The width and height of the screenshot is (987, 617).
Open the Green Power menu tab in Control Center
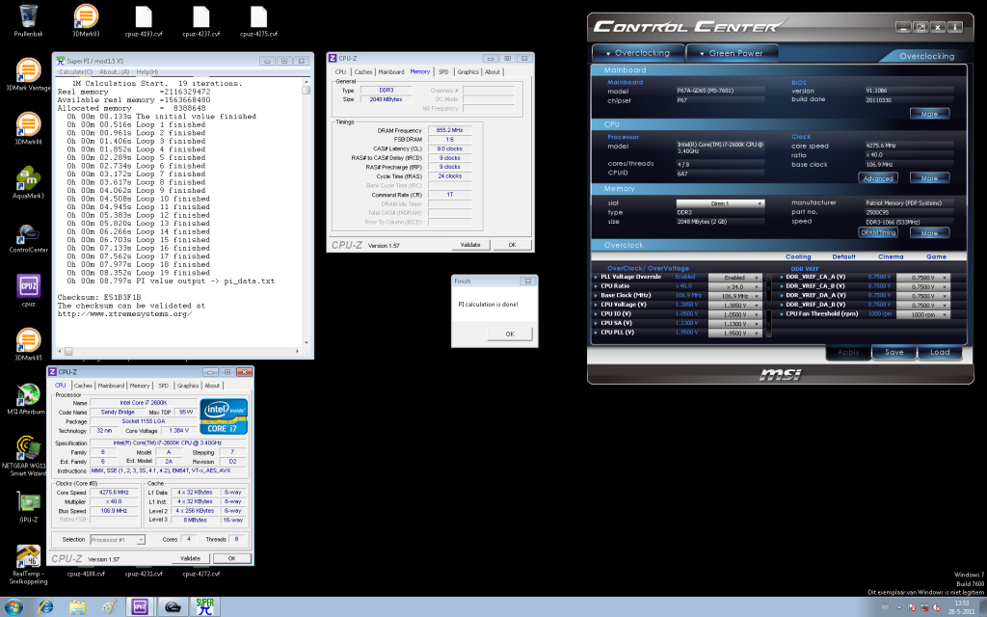[x=732, y=53]
